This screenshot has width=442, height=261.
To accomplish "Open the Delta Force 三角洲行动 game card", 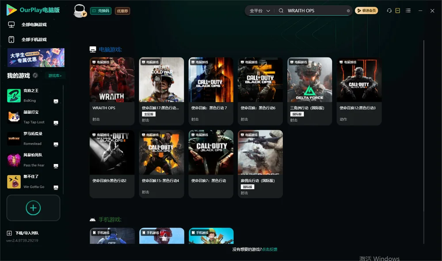I will (x=309, y=91).
